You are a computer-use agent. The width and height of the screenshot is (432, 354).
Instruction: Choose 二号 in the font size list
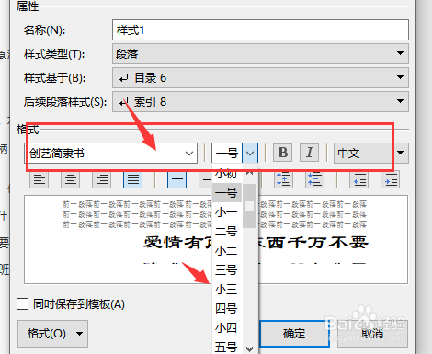click(x=227, y=232)
